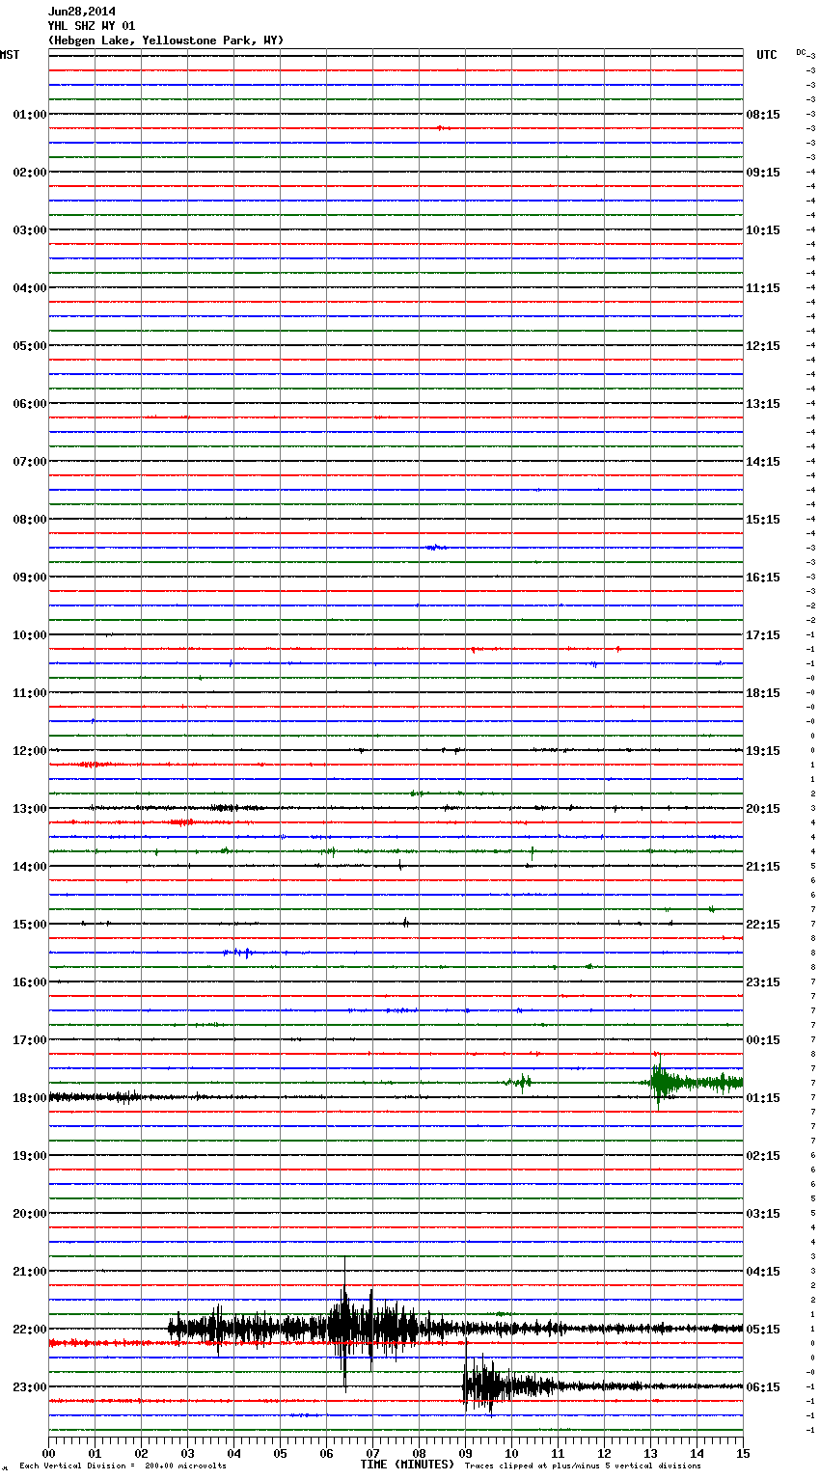Click the 12 minute tick label
Screen dimensions: 820x1479
tap(604, 1452)
